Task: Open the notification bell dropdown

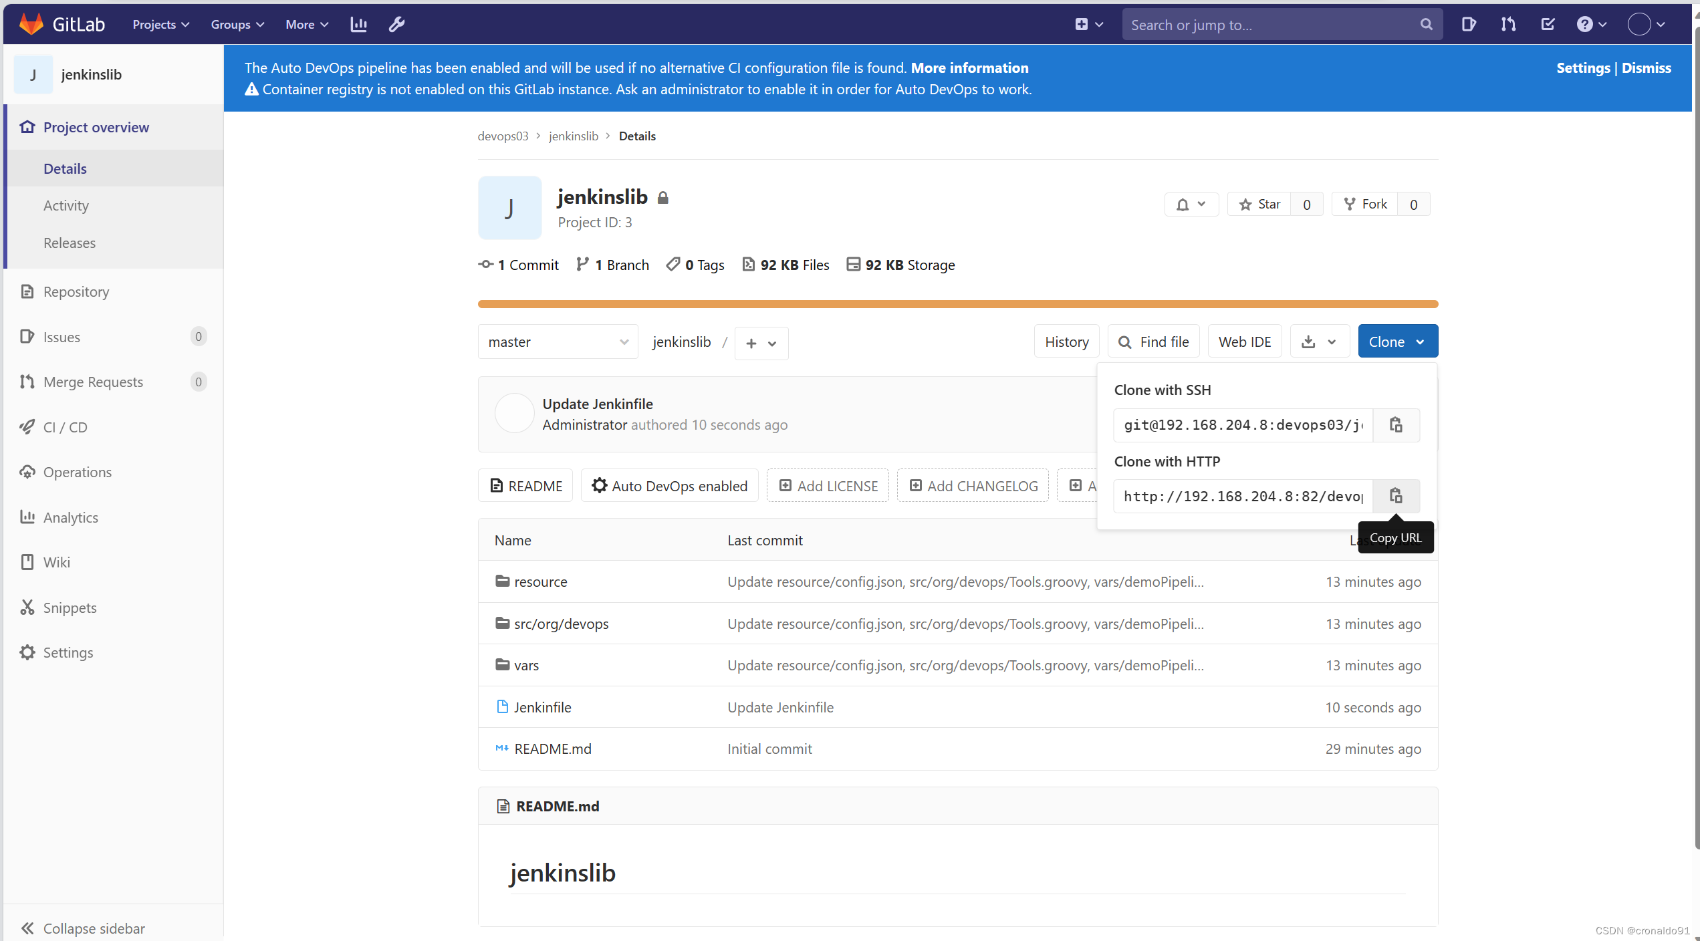Action: tap(1191, 205)
